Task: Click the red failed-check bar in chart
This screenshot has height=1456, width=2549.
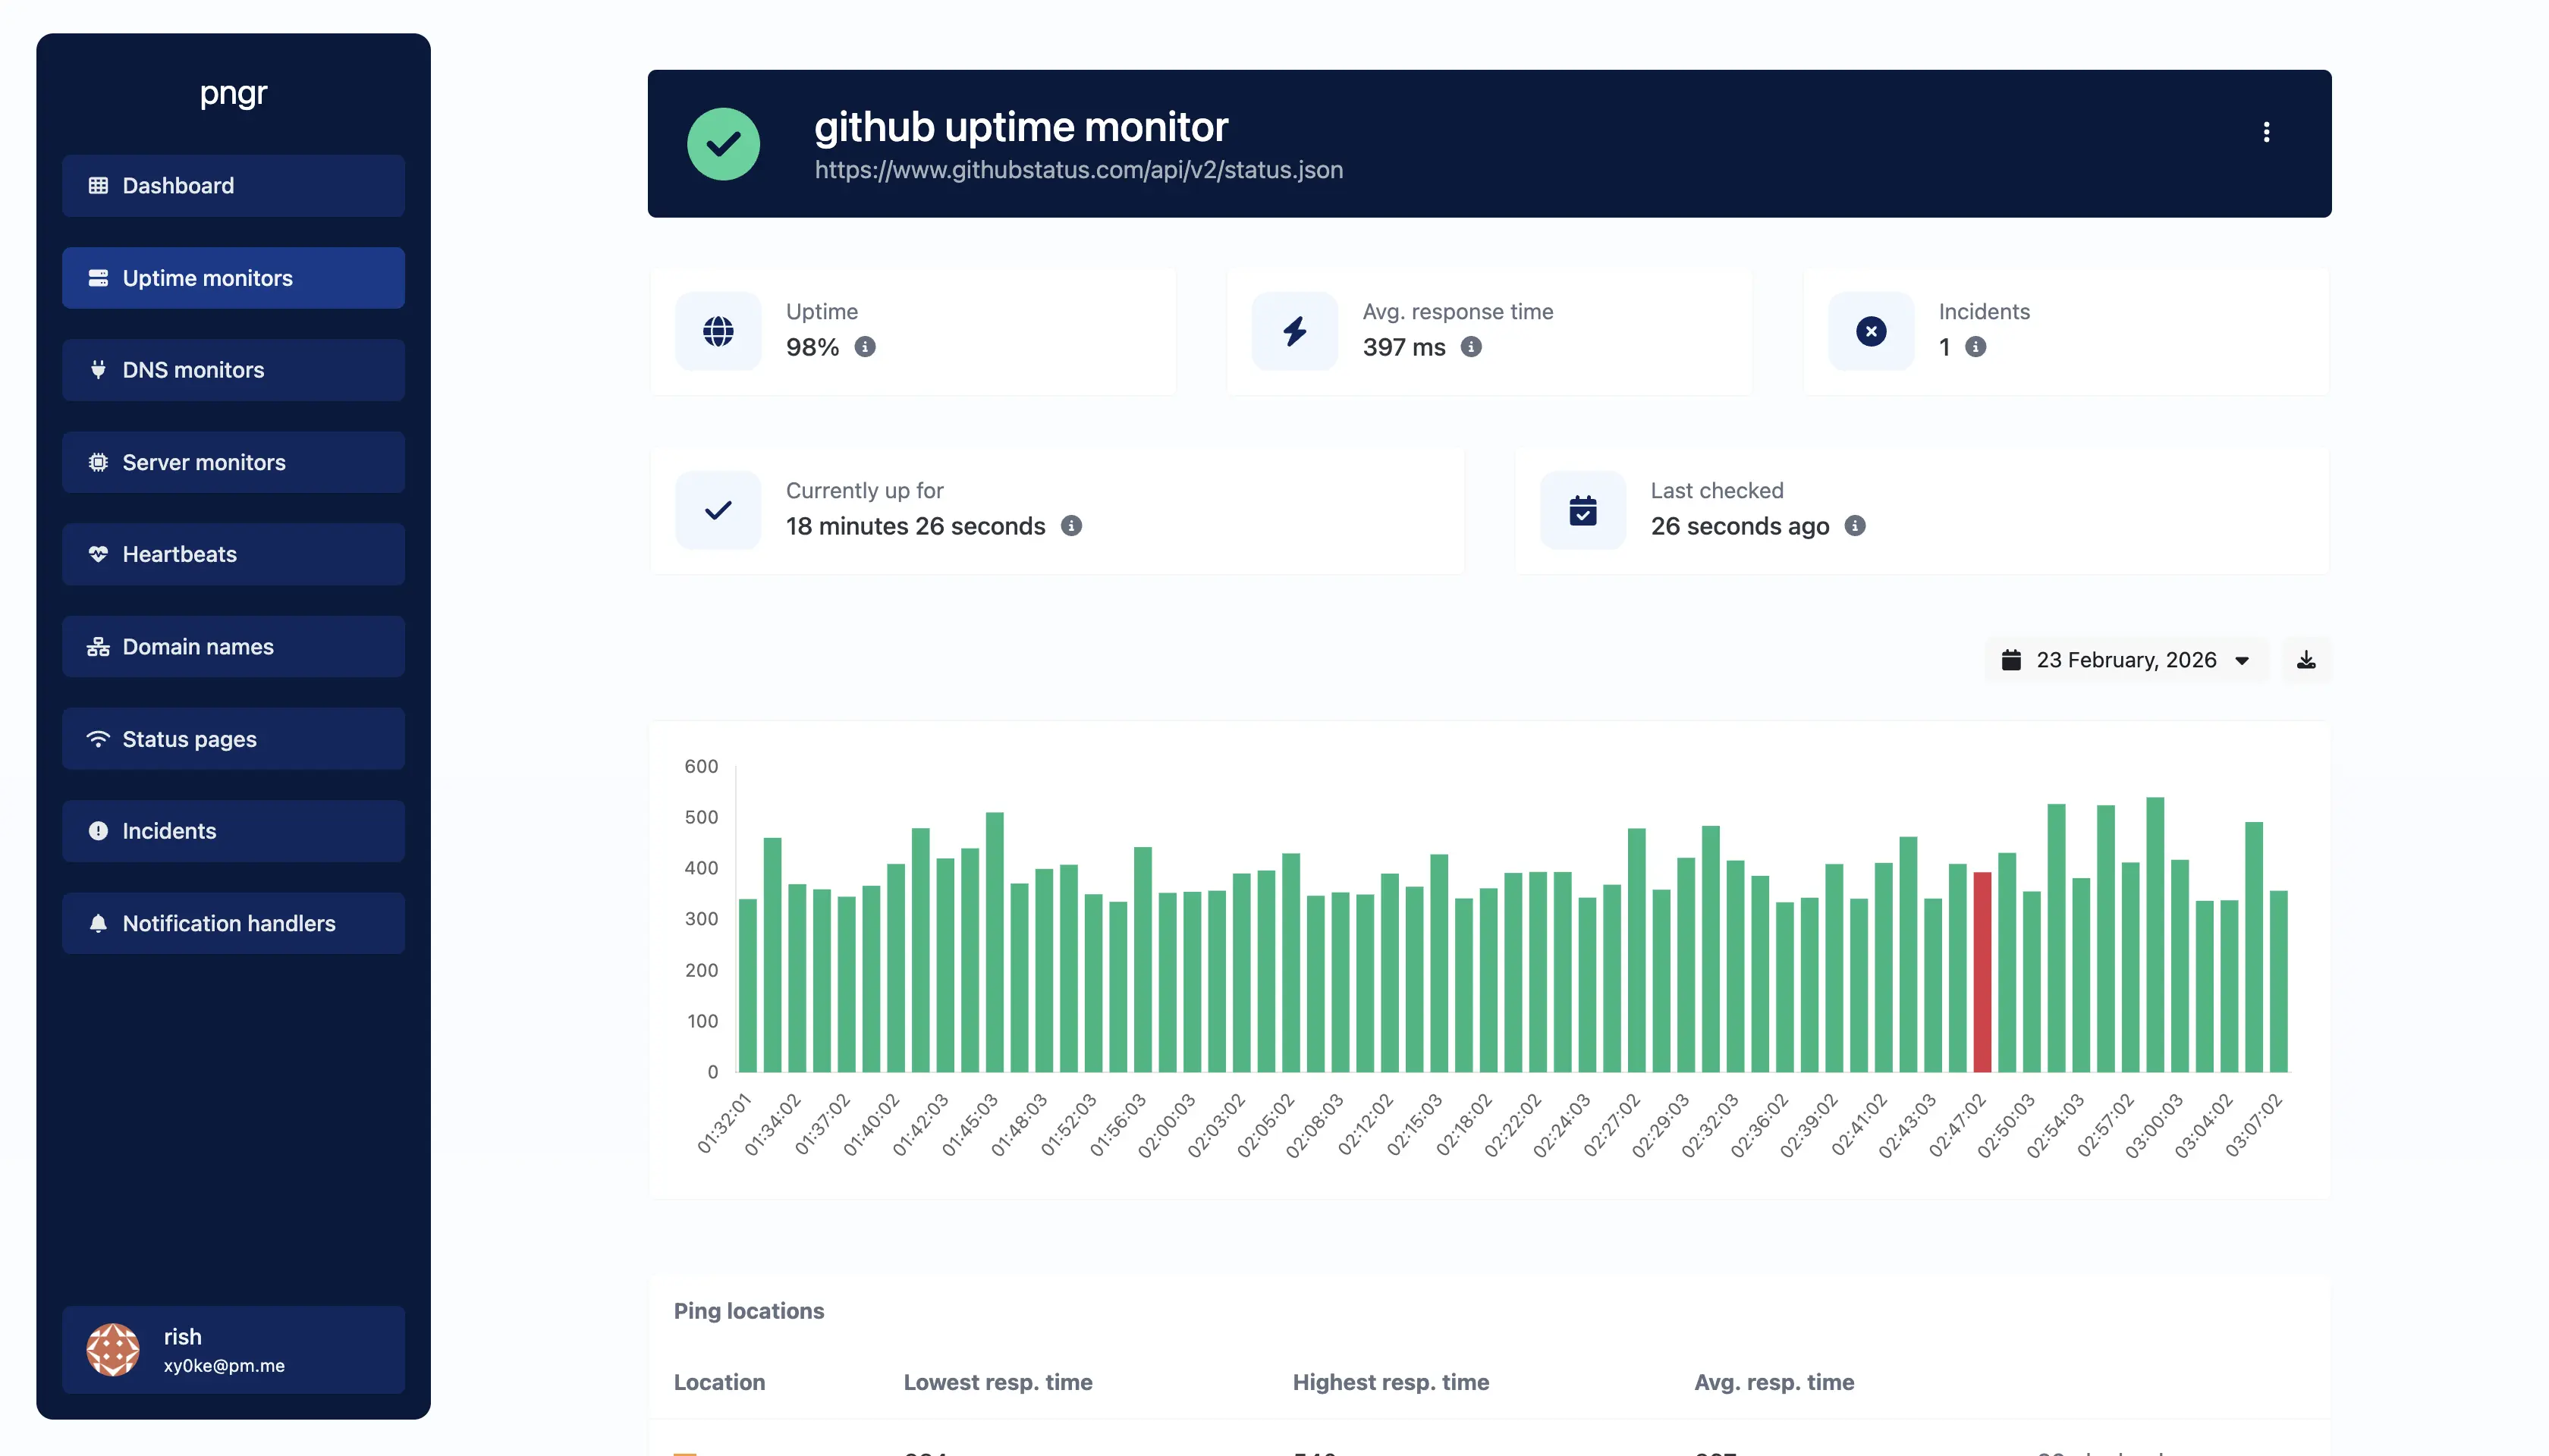Action: tap(1982, 970)
